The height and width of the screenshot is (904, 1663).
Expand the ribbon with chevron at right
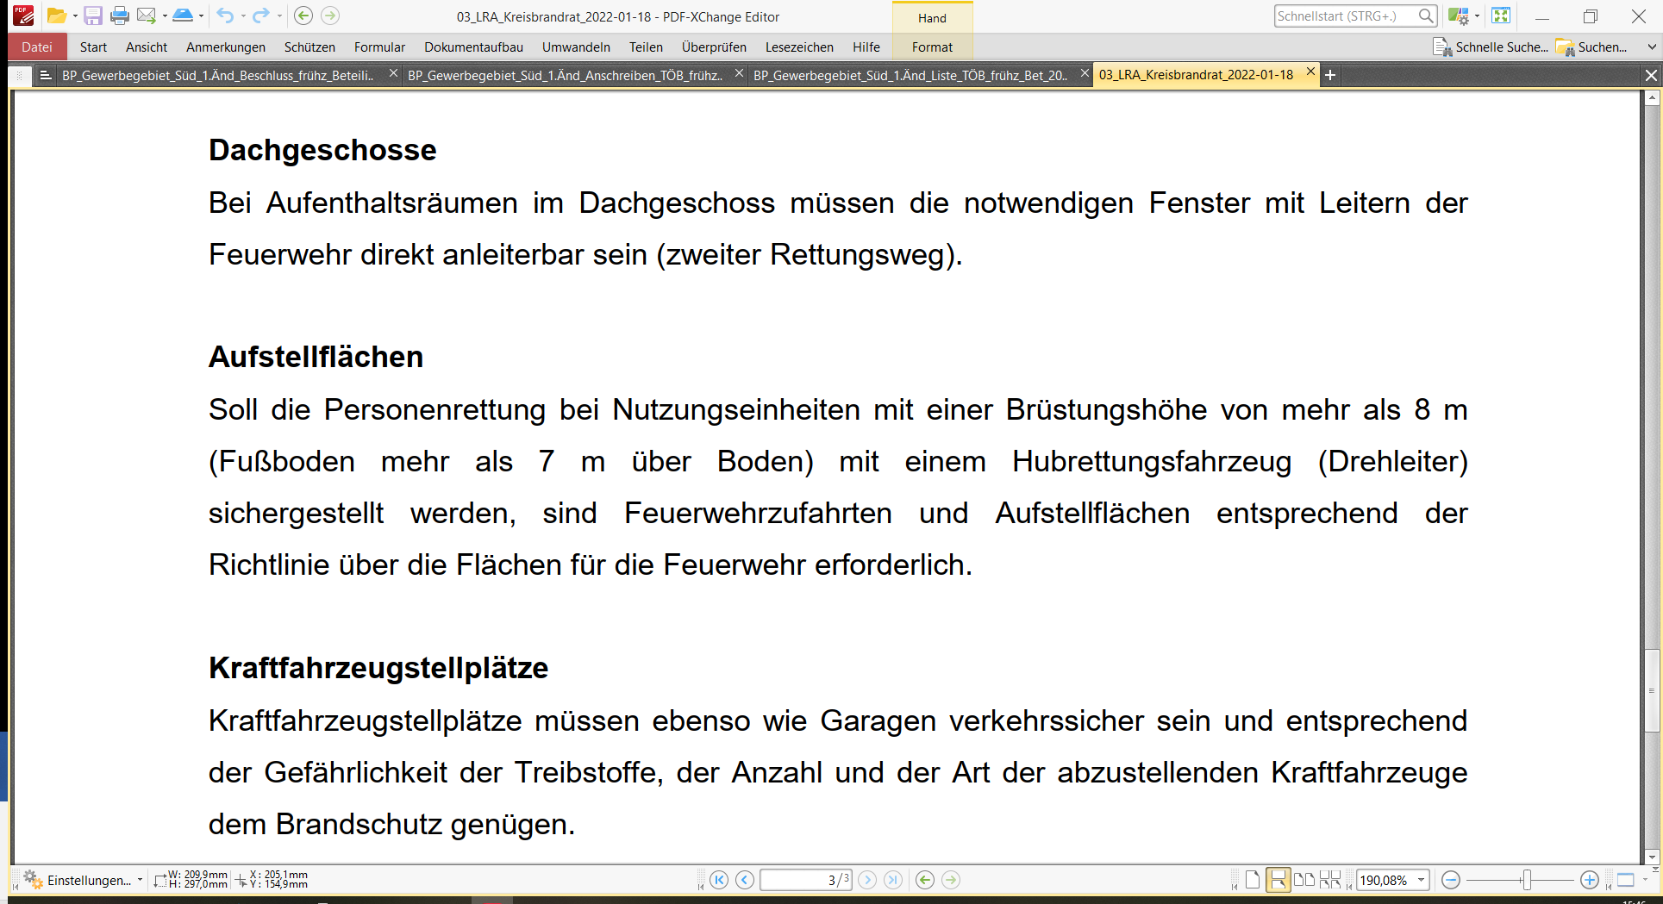point(1652,47)
